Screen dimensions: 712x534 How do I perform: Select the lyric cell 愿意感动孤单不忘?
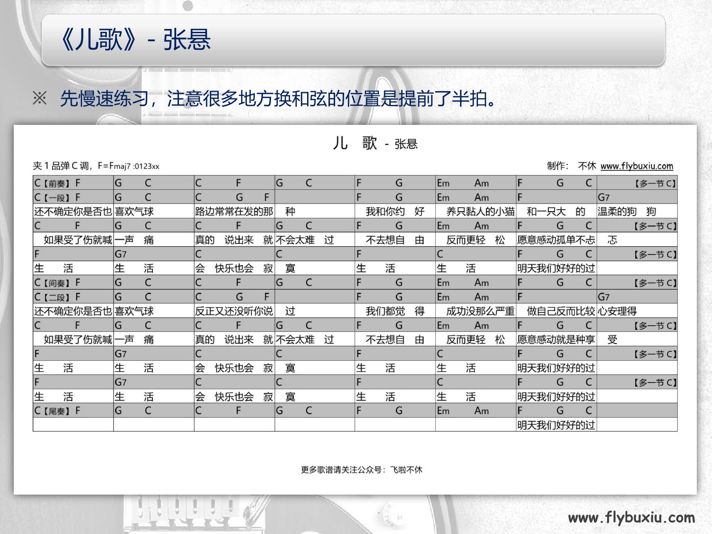(556, 240)
